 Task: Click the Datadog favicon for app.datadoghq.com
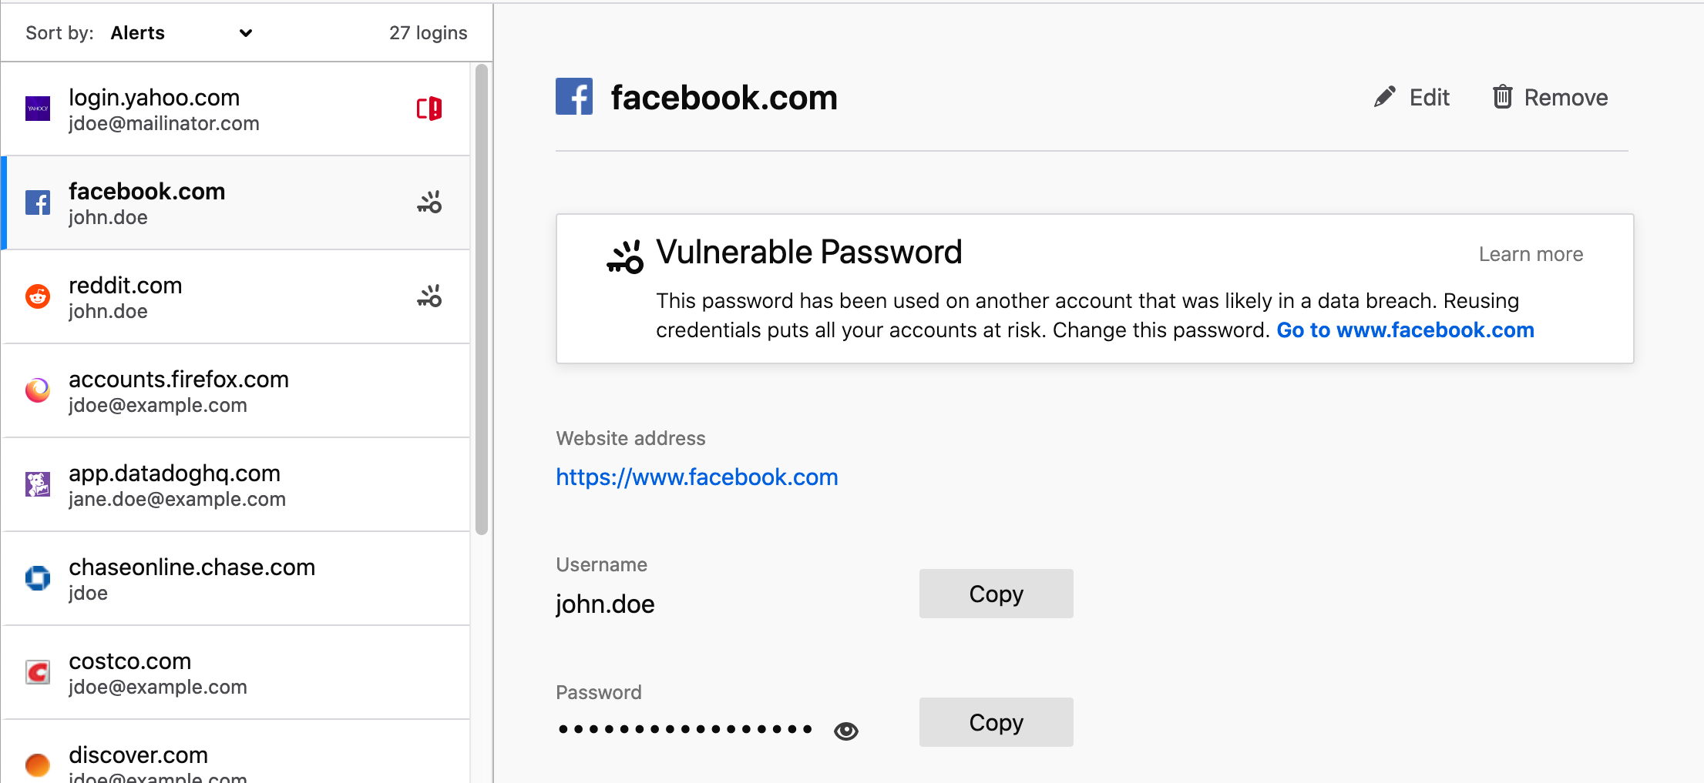[37, 484]
